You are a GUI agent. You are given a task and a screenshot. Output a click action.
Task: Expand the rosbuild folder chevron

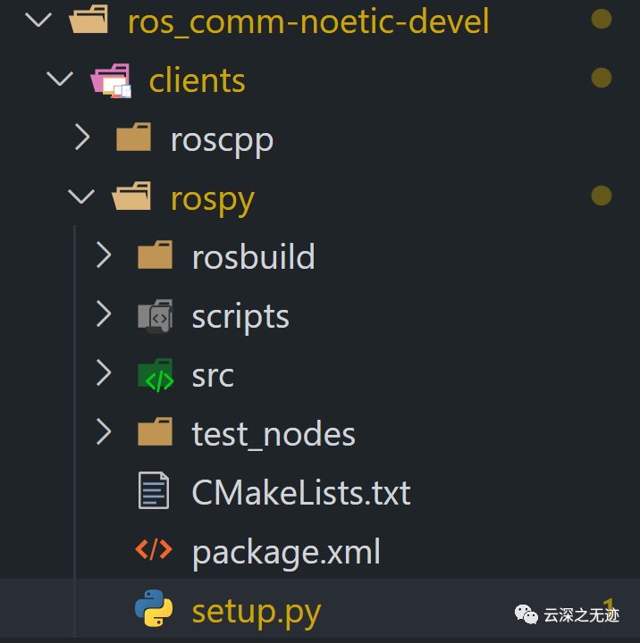click(104, 256)
